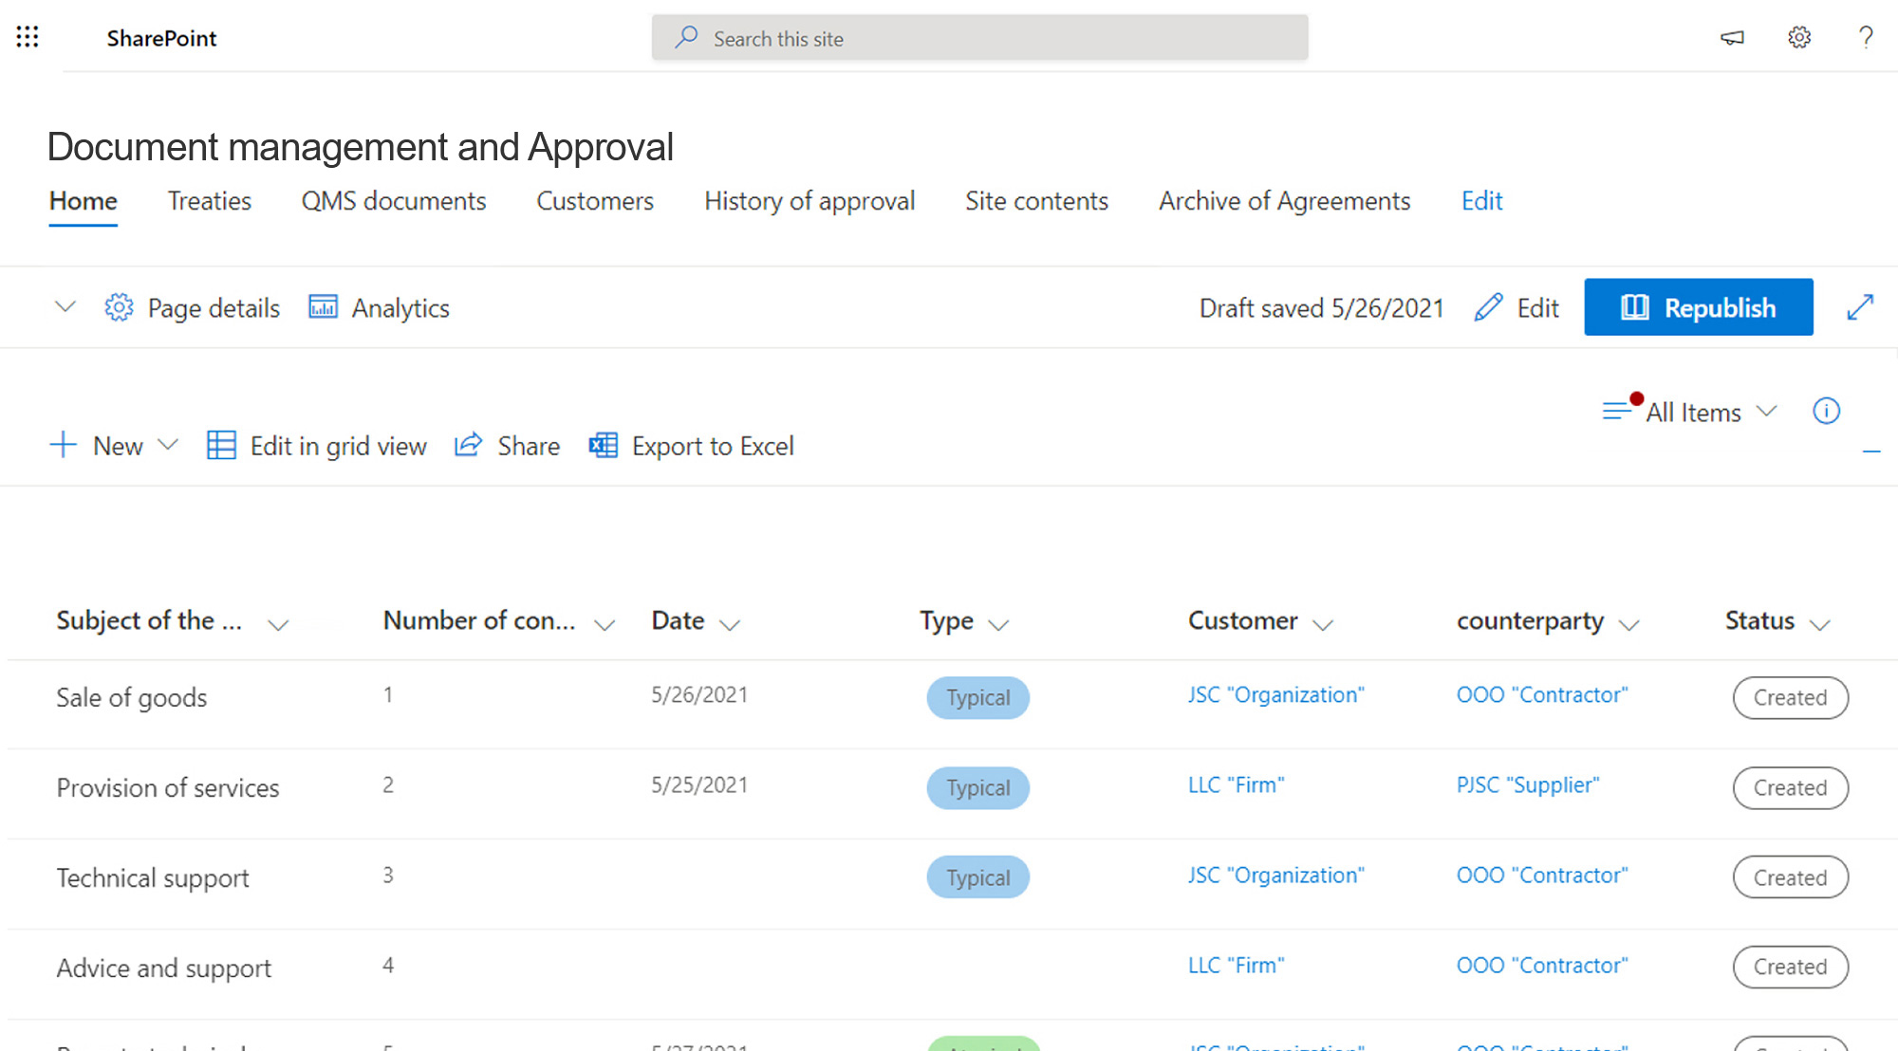Open History of approval page
This screenshot has width=1898, height=1051.
point(809,201)
